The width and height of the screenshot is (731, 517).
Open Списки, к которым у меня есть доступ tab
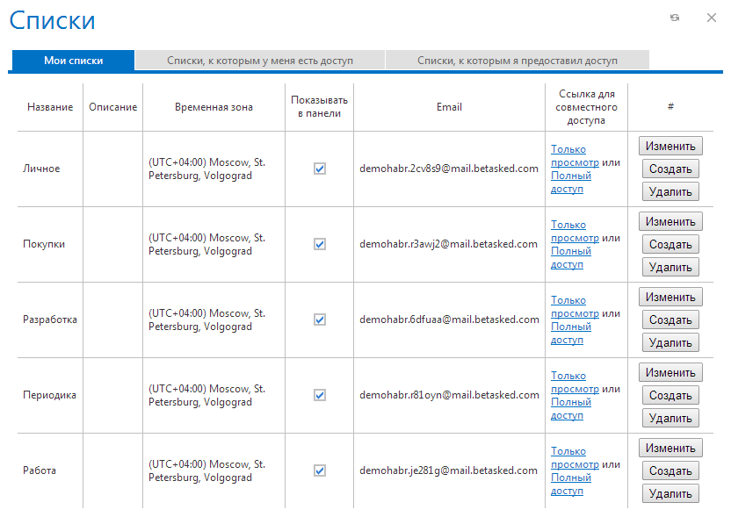[260, 61]
